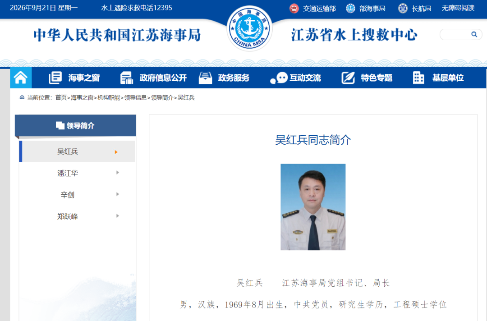Click the 江苏省水上搜救中心 title
The image size is (487, 321).
coord(354,35)
